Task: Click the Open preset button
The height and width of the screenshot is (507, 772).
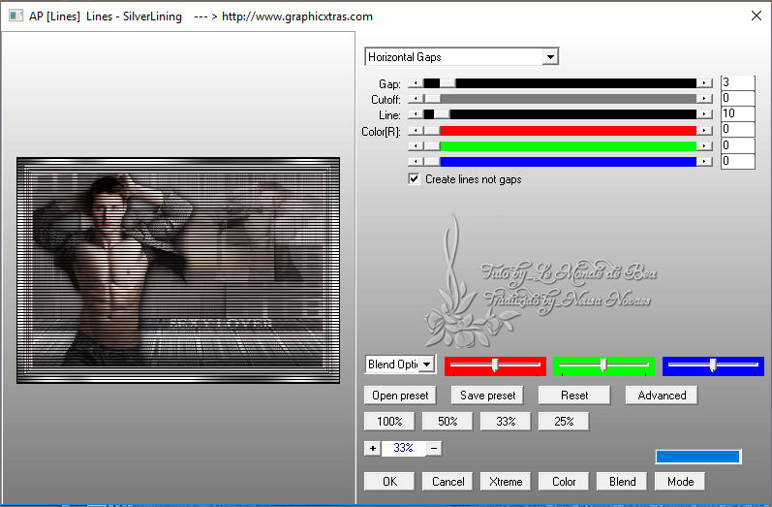Action: 400,396
